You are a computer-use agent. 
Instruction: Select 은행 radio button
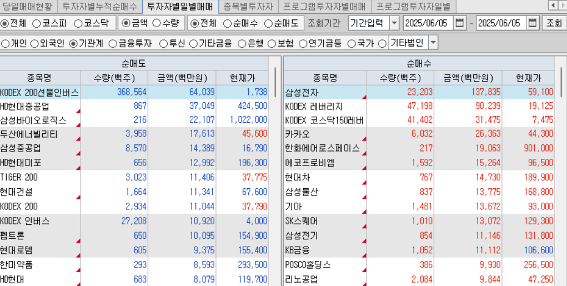pyautogui.click(x=242, y=44)
